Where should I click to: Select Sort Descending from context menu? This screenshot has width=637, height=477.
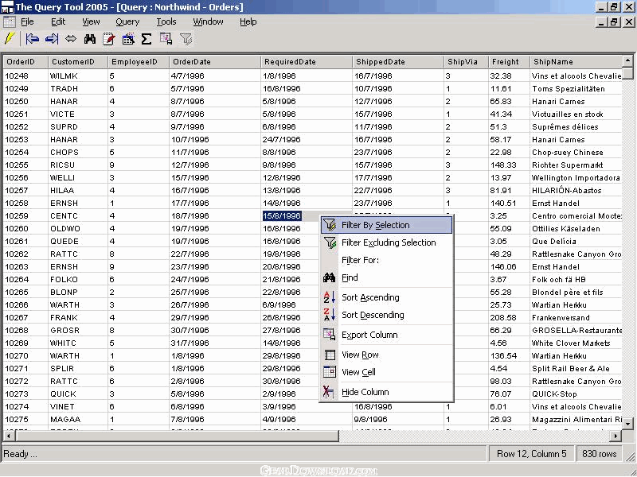386,315
